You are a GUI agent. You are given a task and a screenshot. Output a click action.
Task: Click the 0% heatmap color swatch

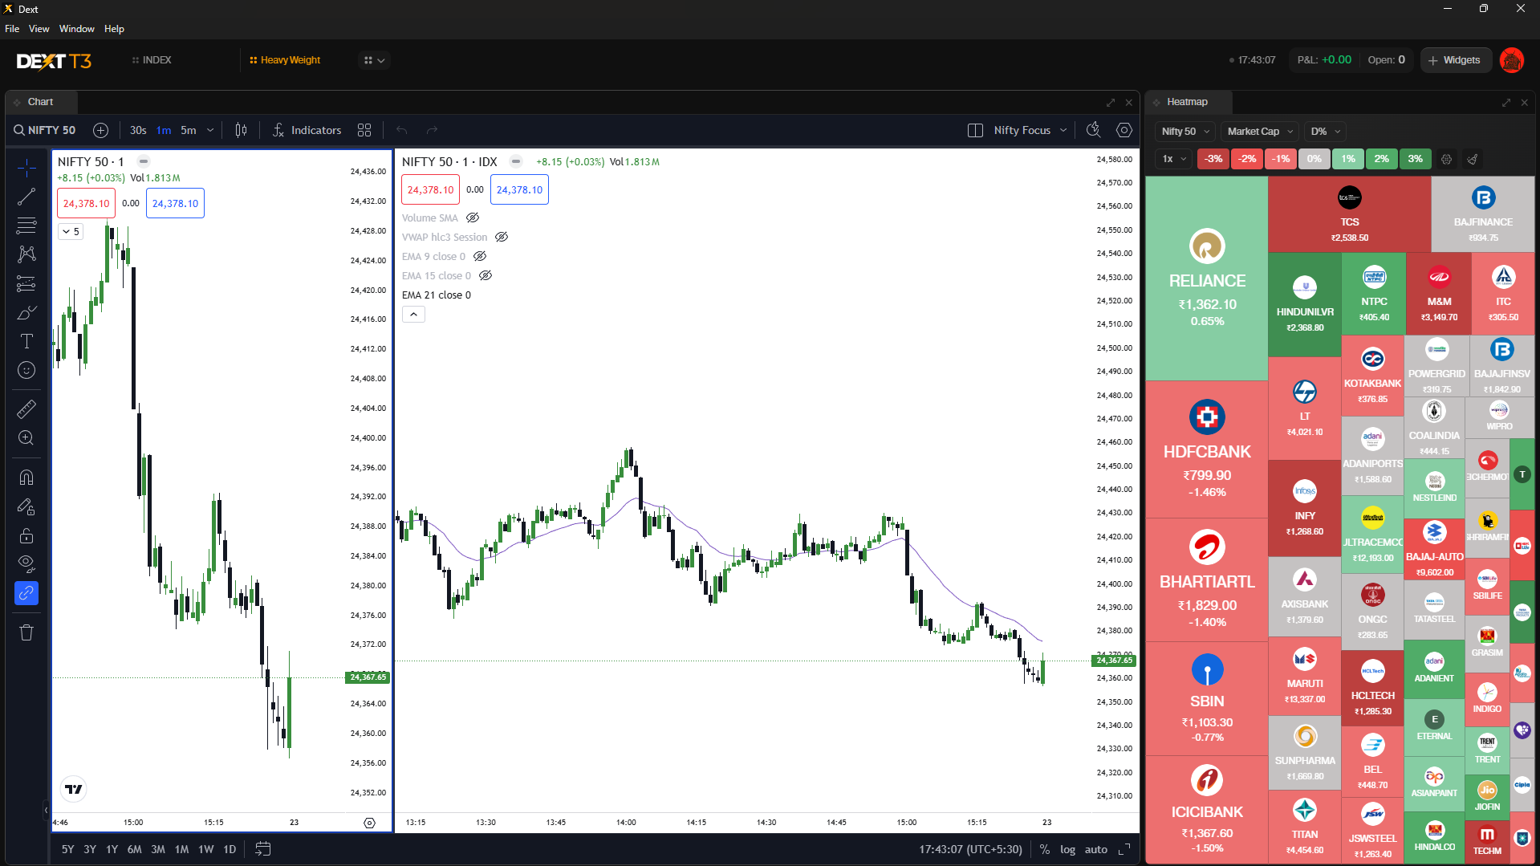[x=1314, y=159]
